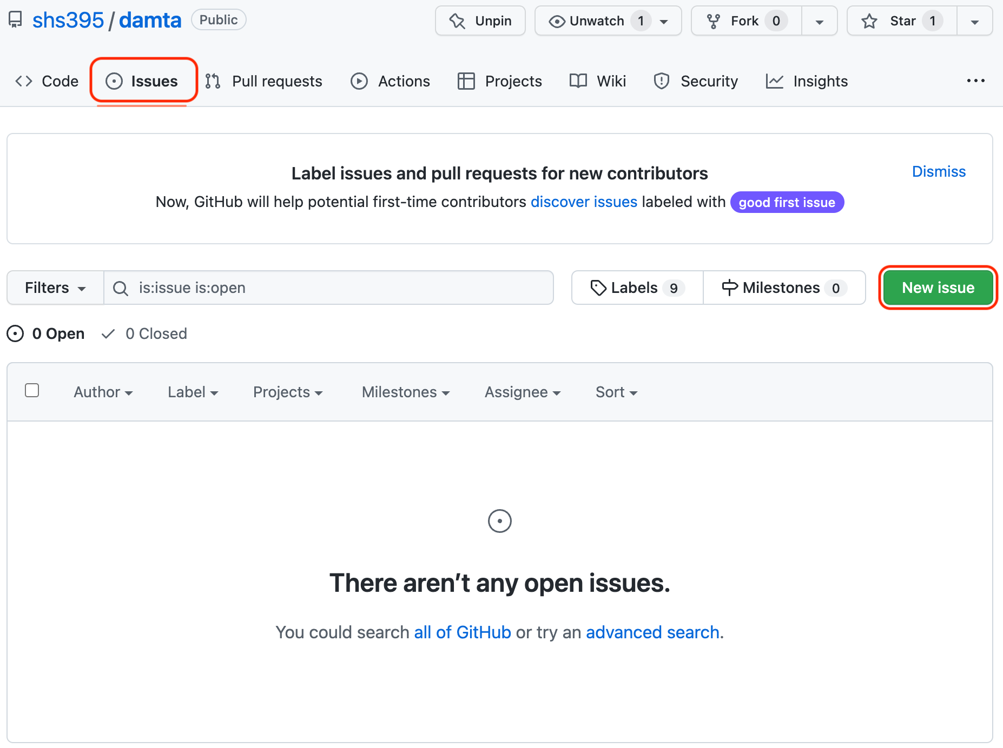
Task: Click the Milestones count badge 0
Action: click(836, 288)
